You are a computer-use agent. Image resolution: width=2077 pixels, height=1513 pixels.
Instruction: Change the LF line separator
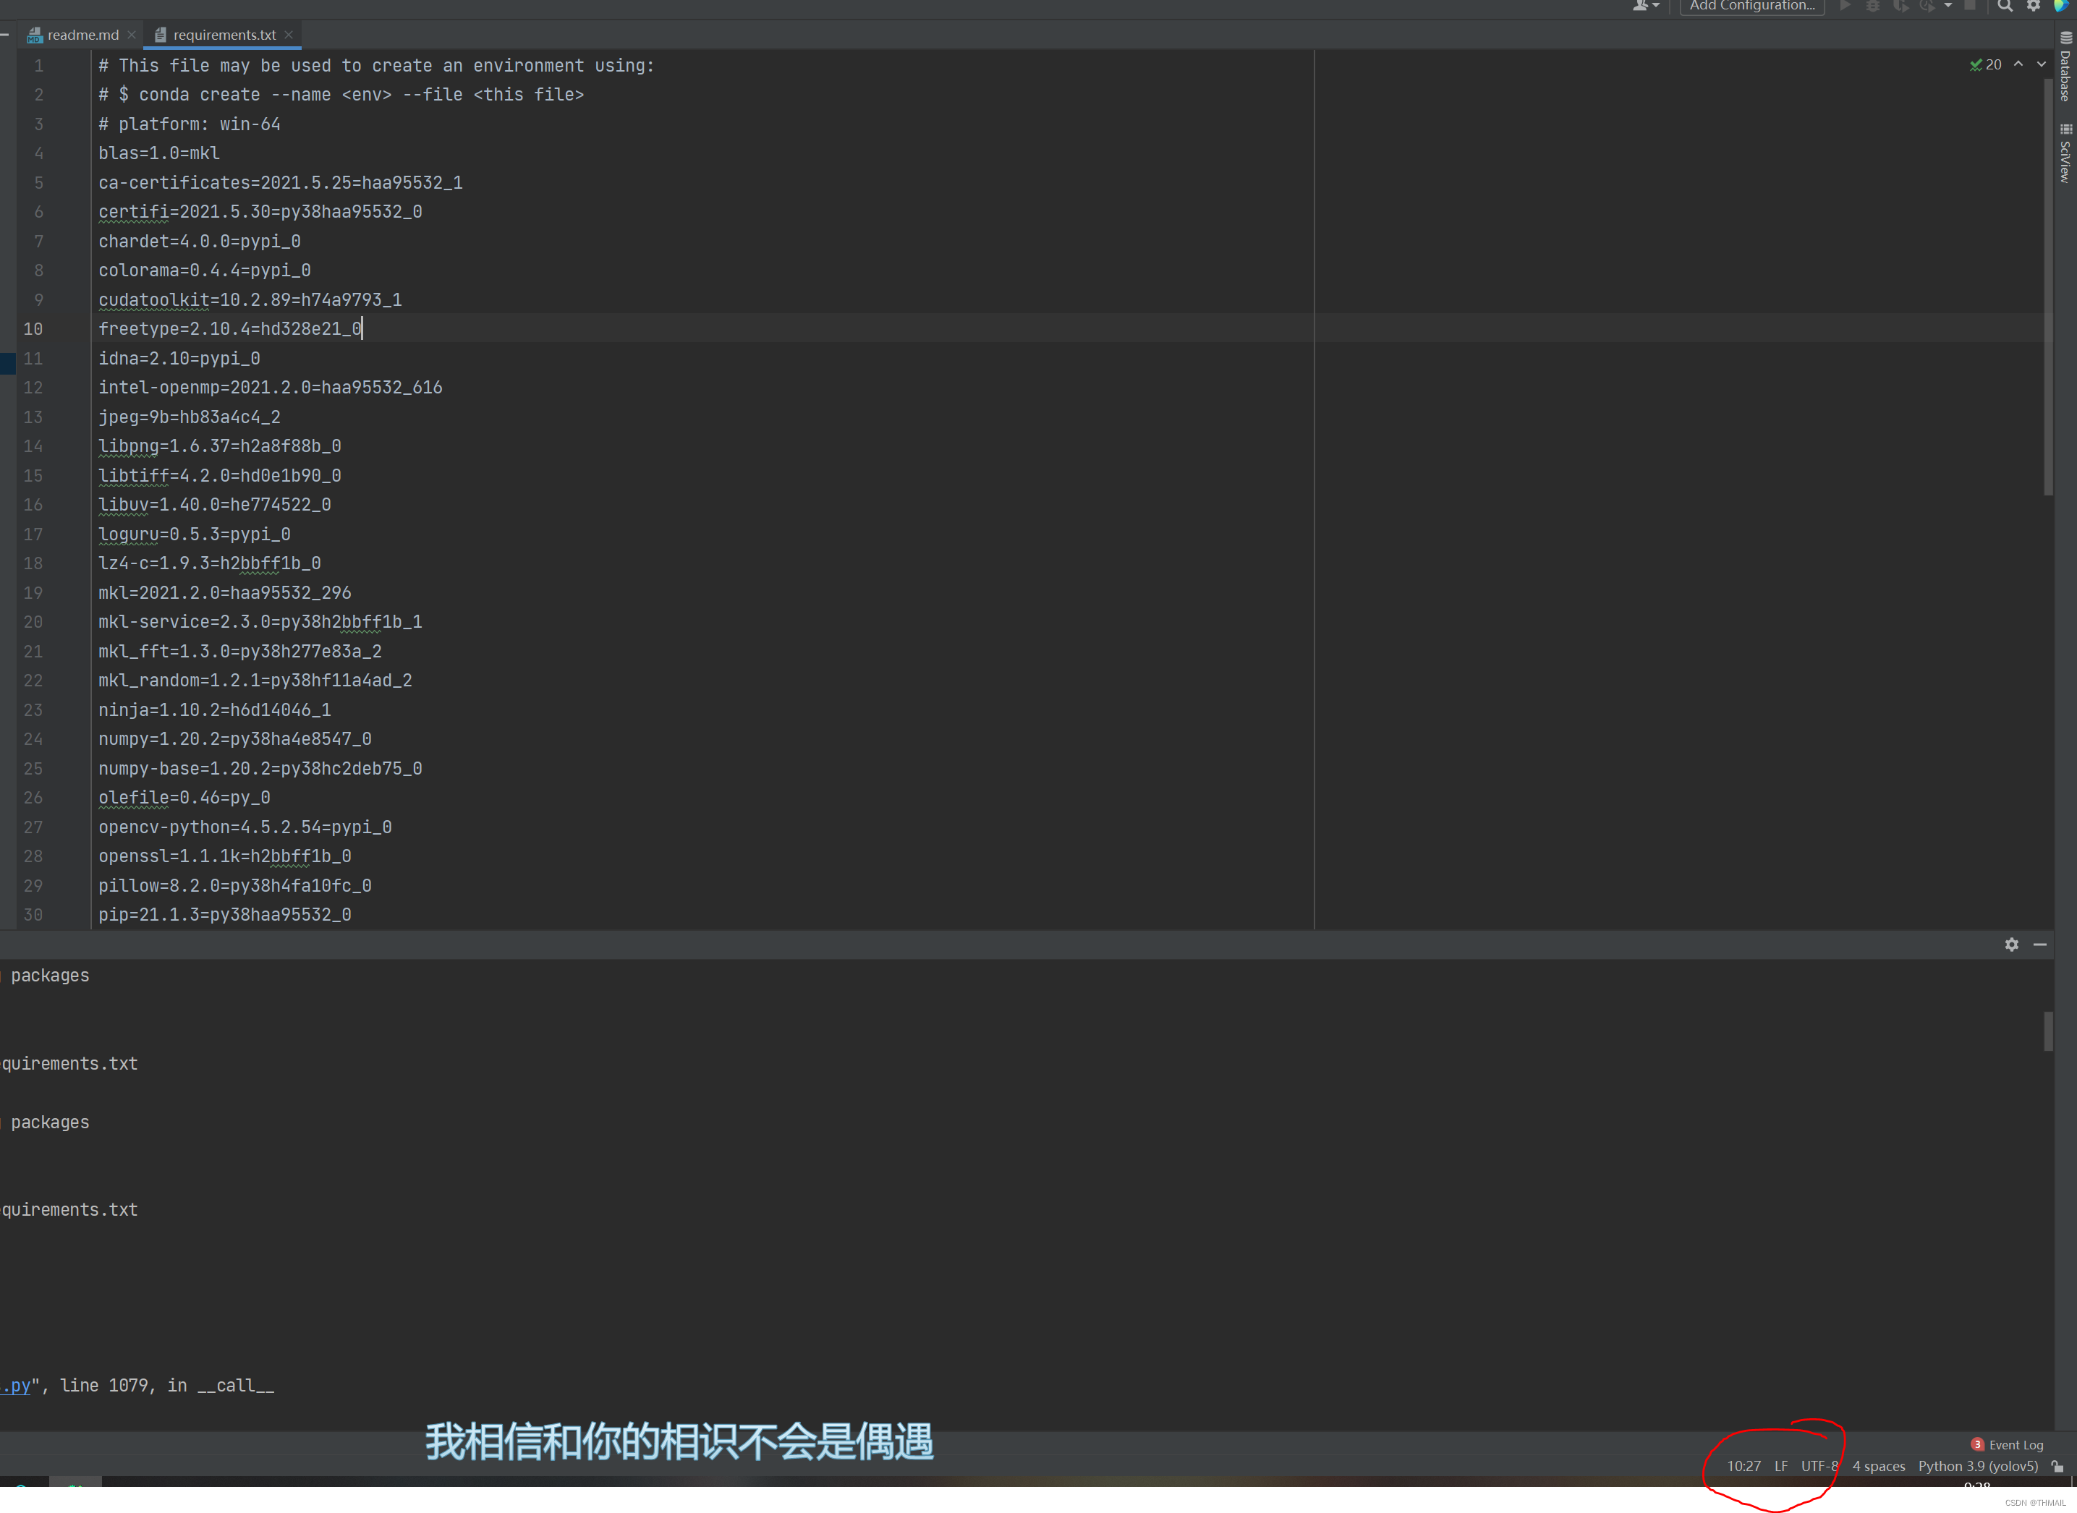tap(1781, 1466)
